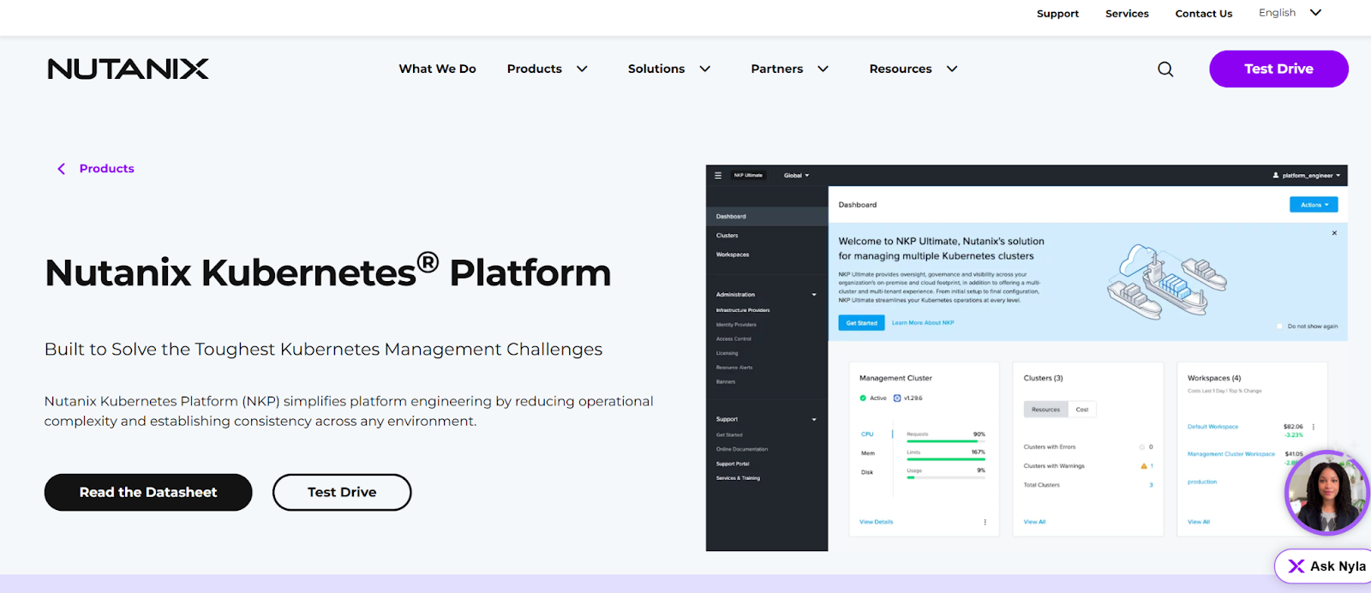Select the Disk tab in Management Cluster
Image resolution: width=1371 pixels, height=593 pixels.
867,472
